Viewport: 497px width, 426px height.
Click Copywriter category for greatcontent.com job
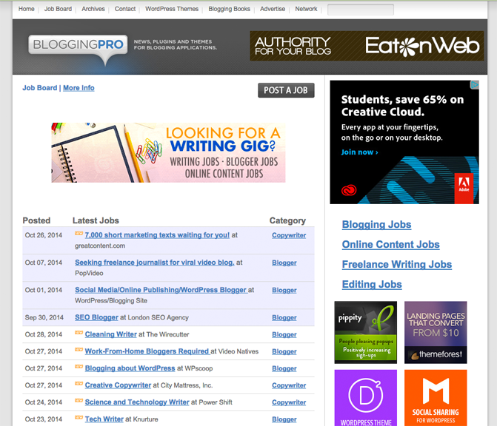[x=289, y=235]
